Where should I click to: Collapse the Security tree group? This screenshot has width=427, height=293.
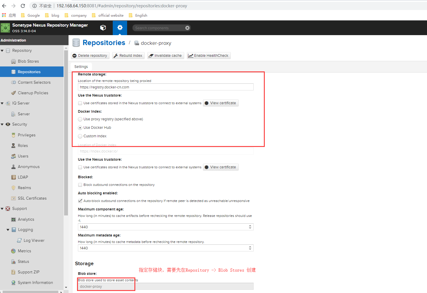click(x=2, y=124)
